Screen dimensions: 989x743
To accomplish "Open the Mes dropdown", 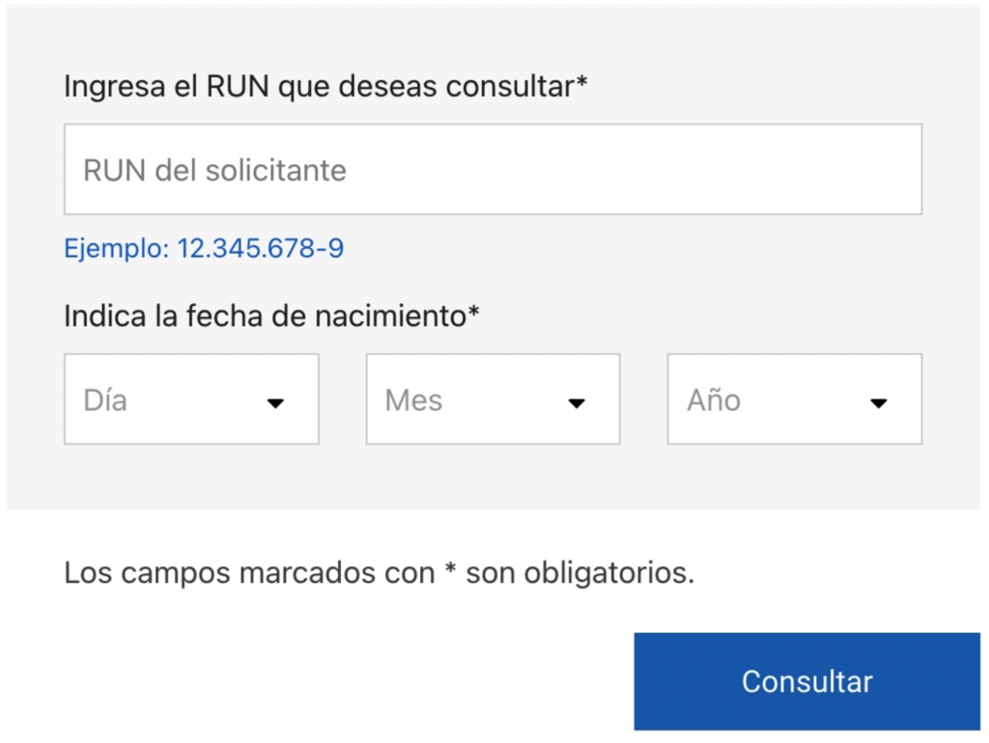I will click(x=493, y=399).
